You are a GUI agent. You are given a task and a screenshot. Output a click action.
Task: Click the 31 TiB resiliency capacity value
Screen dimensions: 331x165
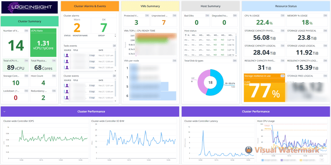pos(264,68)
